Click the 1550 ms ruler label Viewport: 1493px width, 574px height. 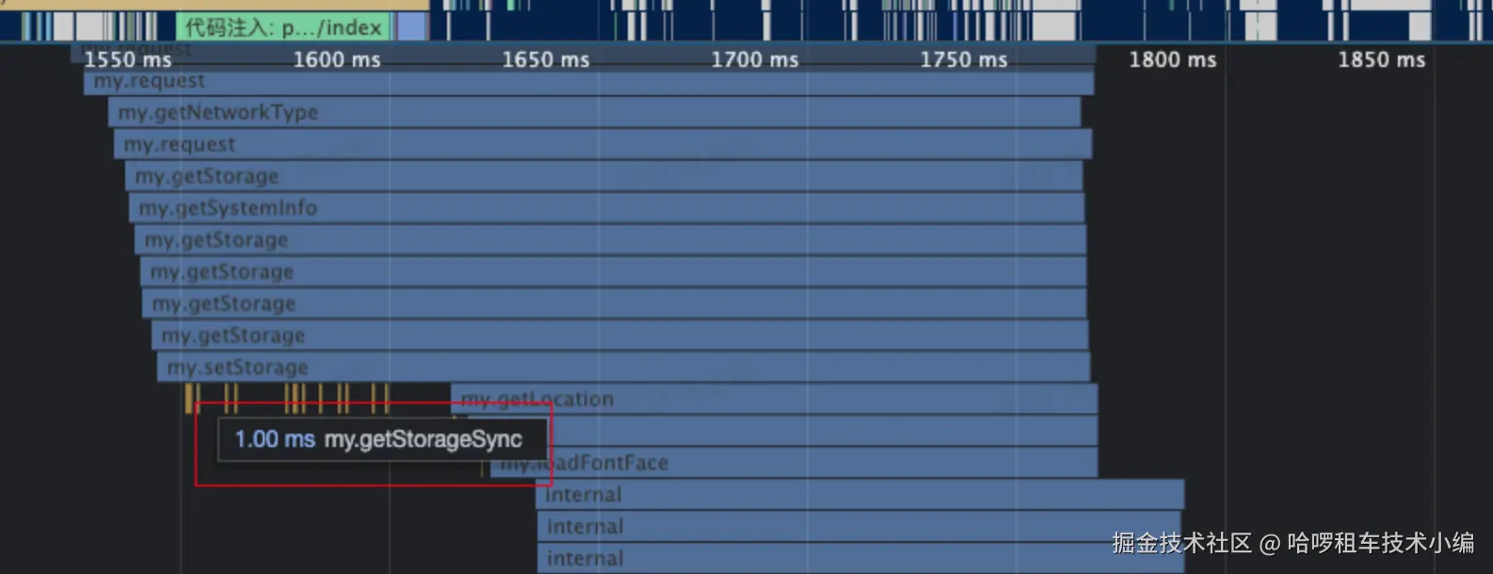[128, 59]
